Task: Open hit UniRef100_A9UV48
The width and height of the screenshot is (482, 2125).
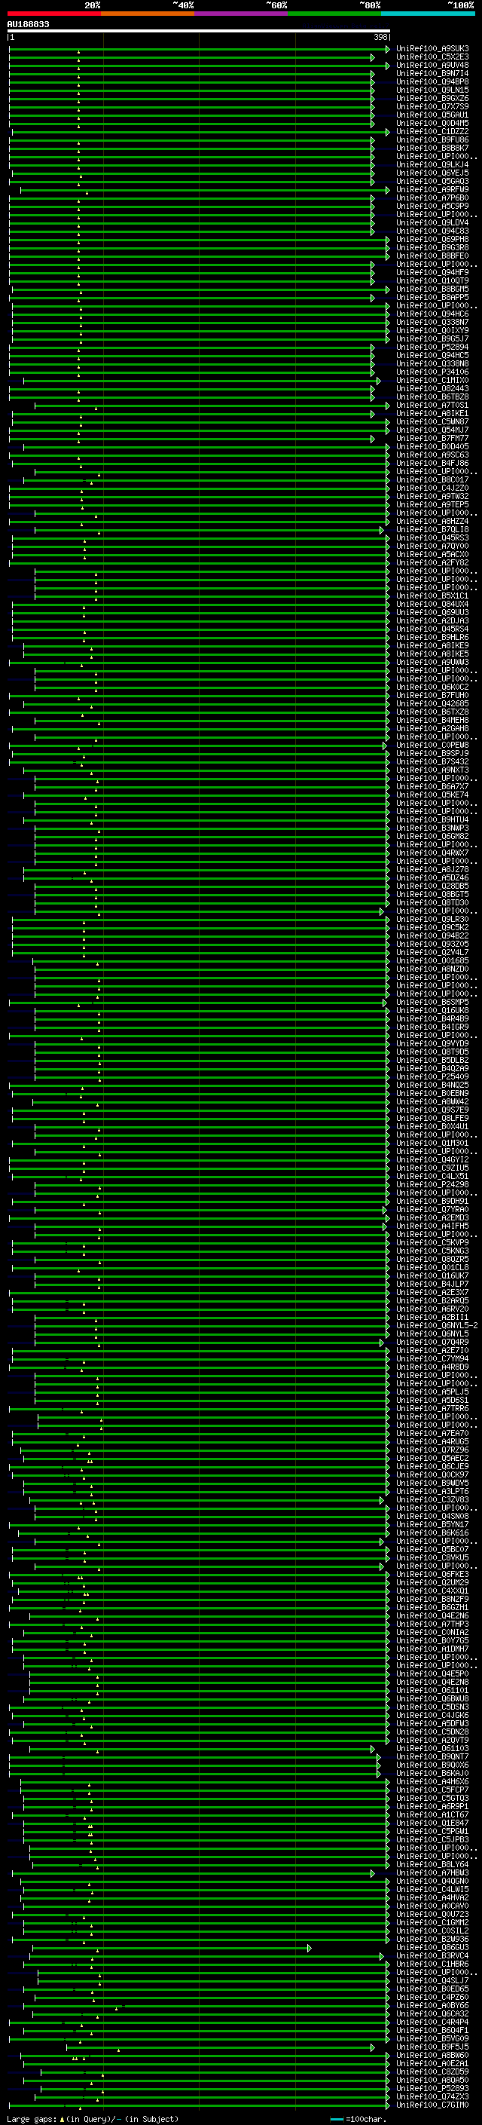Action: (x=432, y=65)
